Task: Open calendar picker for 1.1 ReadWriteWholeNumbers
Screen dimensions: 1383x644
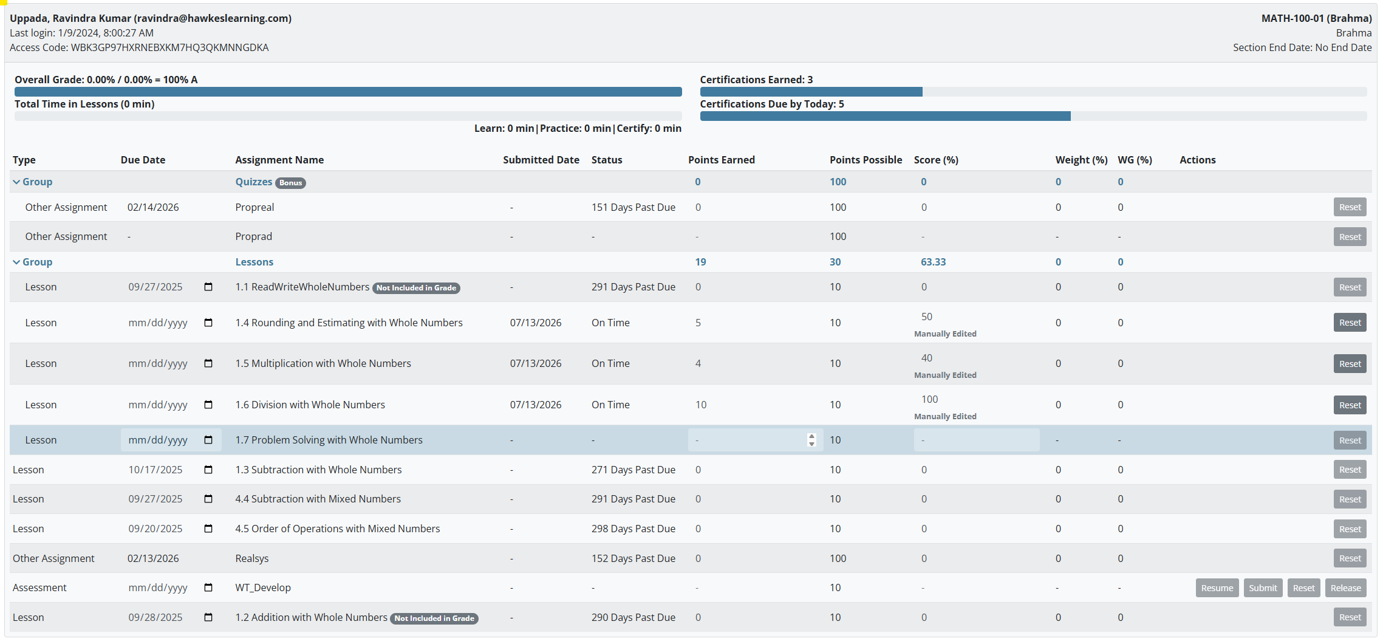Action: coord(208,287)
